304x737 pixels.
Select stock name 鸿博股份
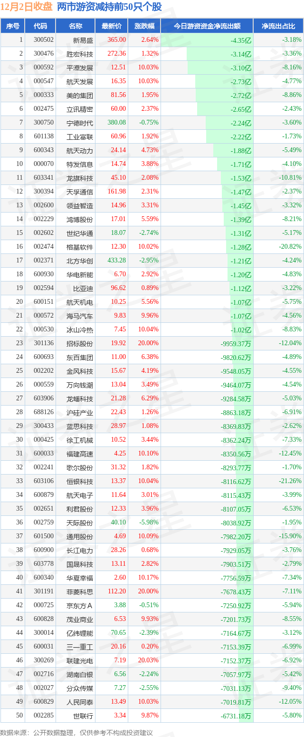(x=80, y=220)
